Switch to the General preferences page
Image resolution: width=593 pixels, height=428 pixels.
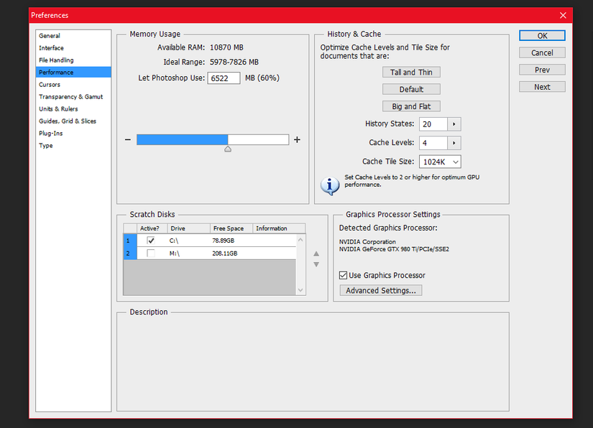50,35
